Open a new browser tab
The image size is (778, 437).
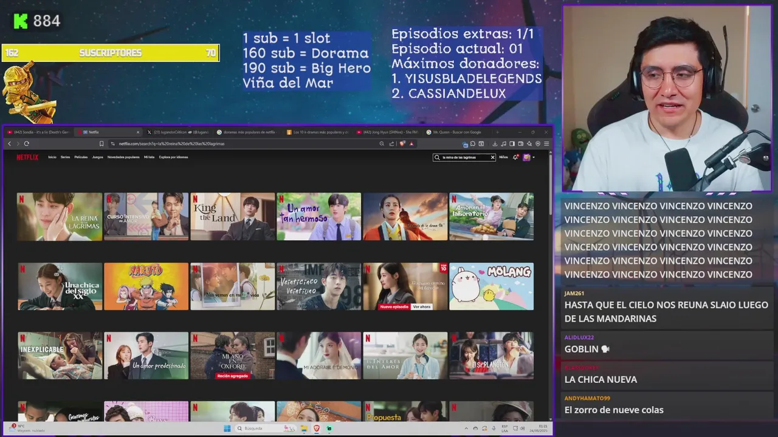[498, 132]
